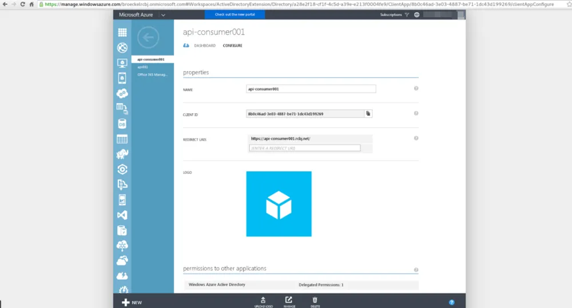
Task: Show help for the Client ID field
Action: coord(416,113)
